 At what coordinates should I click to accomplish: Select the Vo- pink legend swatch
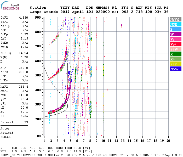[x=176, y=39]
